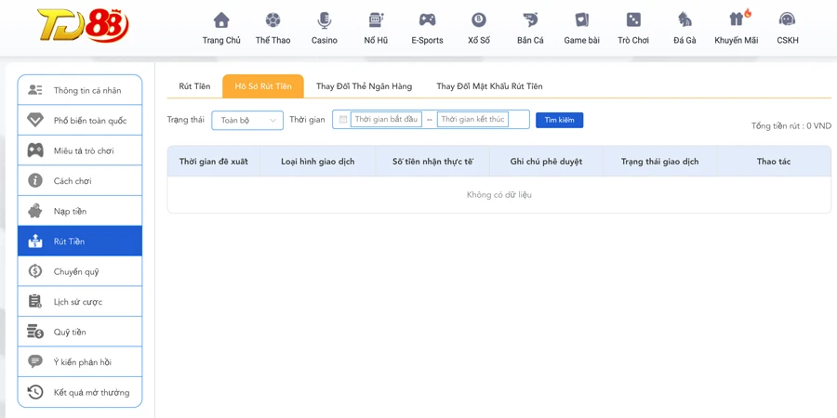Open Trang Chủ home icon
This screenshot has width=837, height=418.
[x=221, y=20]
